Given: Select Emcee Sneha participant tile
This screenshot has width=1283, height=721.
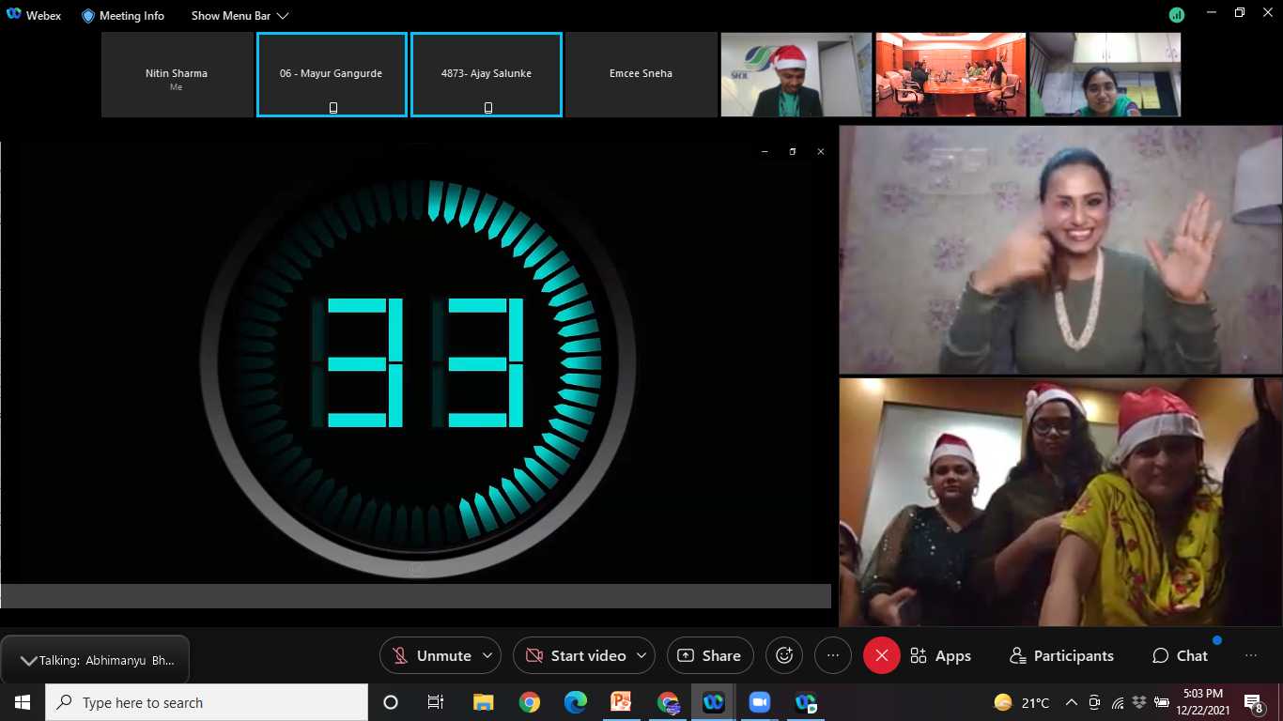Looking at the screenshot, I should 641,74.
